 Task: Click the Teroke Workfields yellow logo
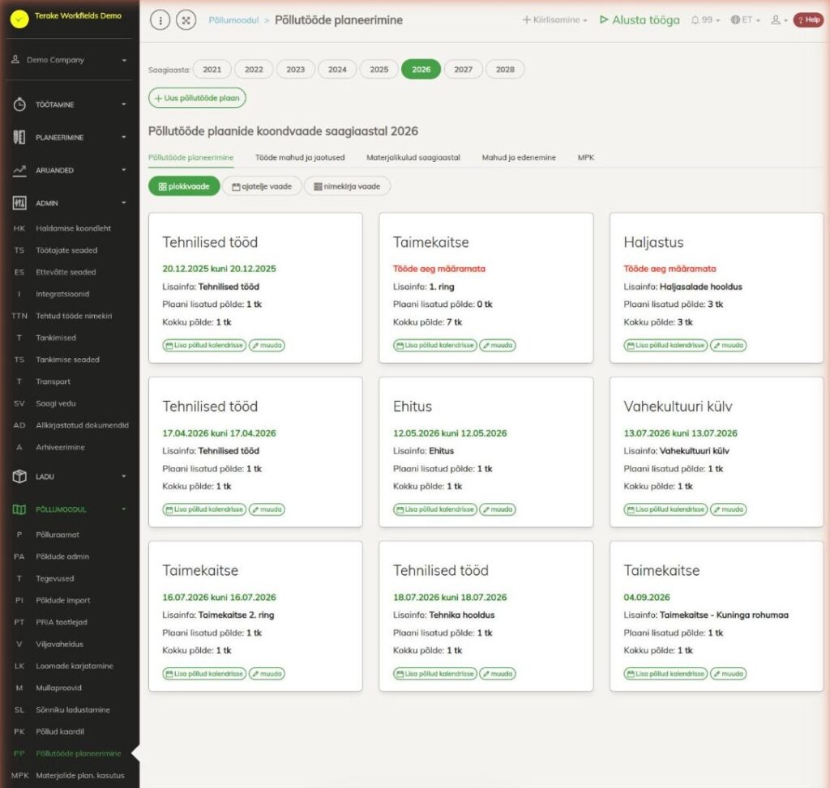click(19, 19)
